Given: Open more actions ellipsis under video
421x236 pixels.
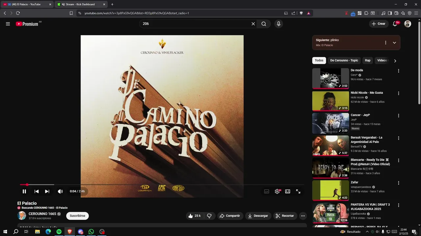Looking at the screenshot, I should click(x=303, y=216).
